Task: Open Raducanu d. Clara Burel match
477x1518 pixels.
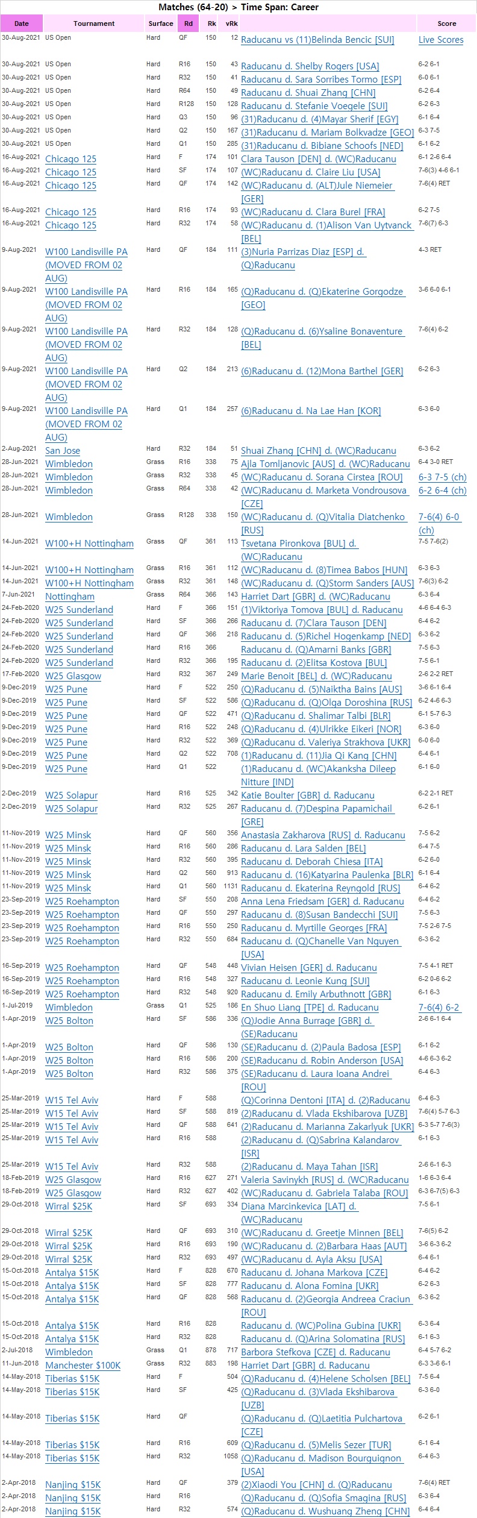Action: click(313, 212)
